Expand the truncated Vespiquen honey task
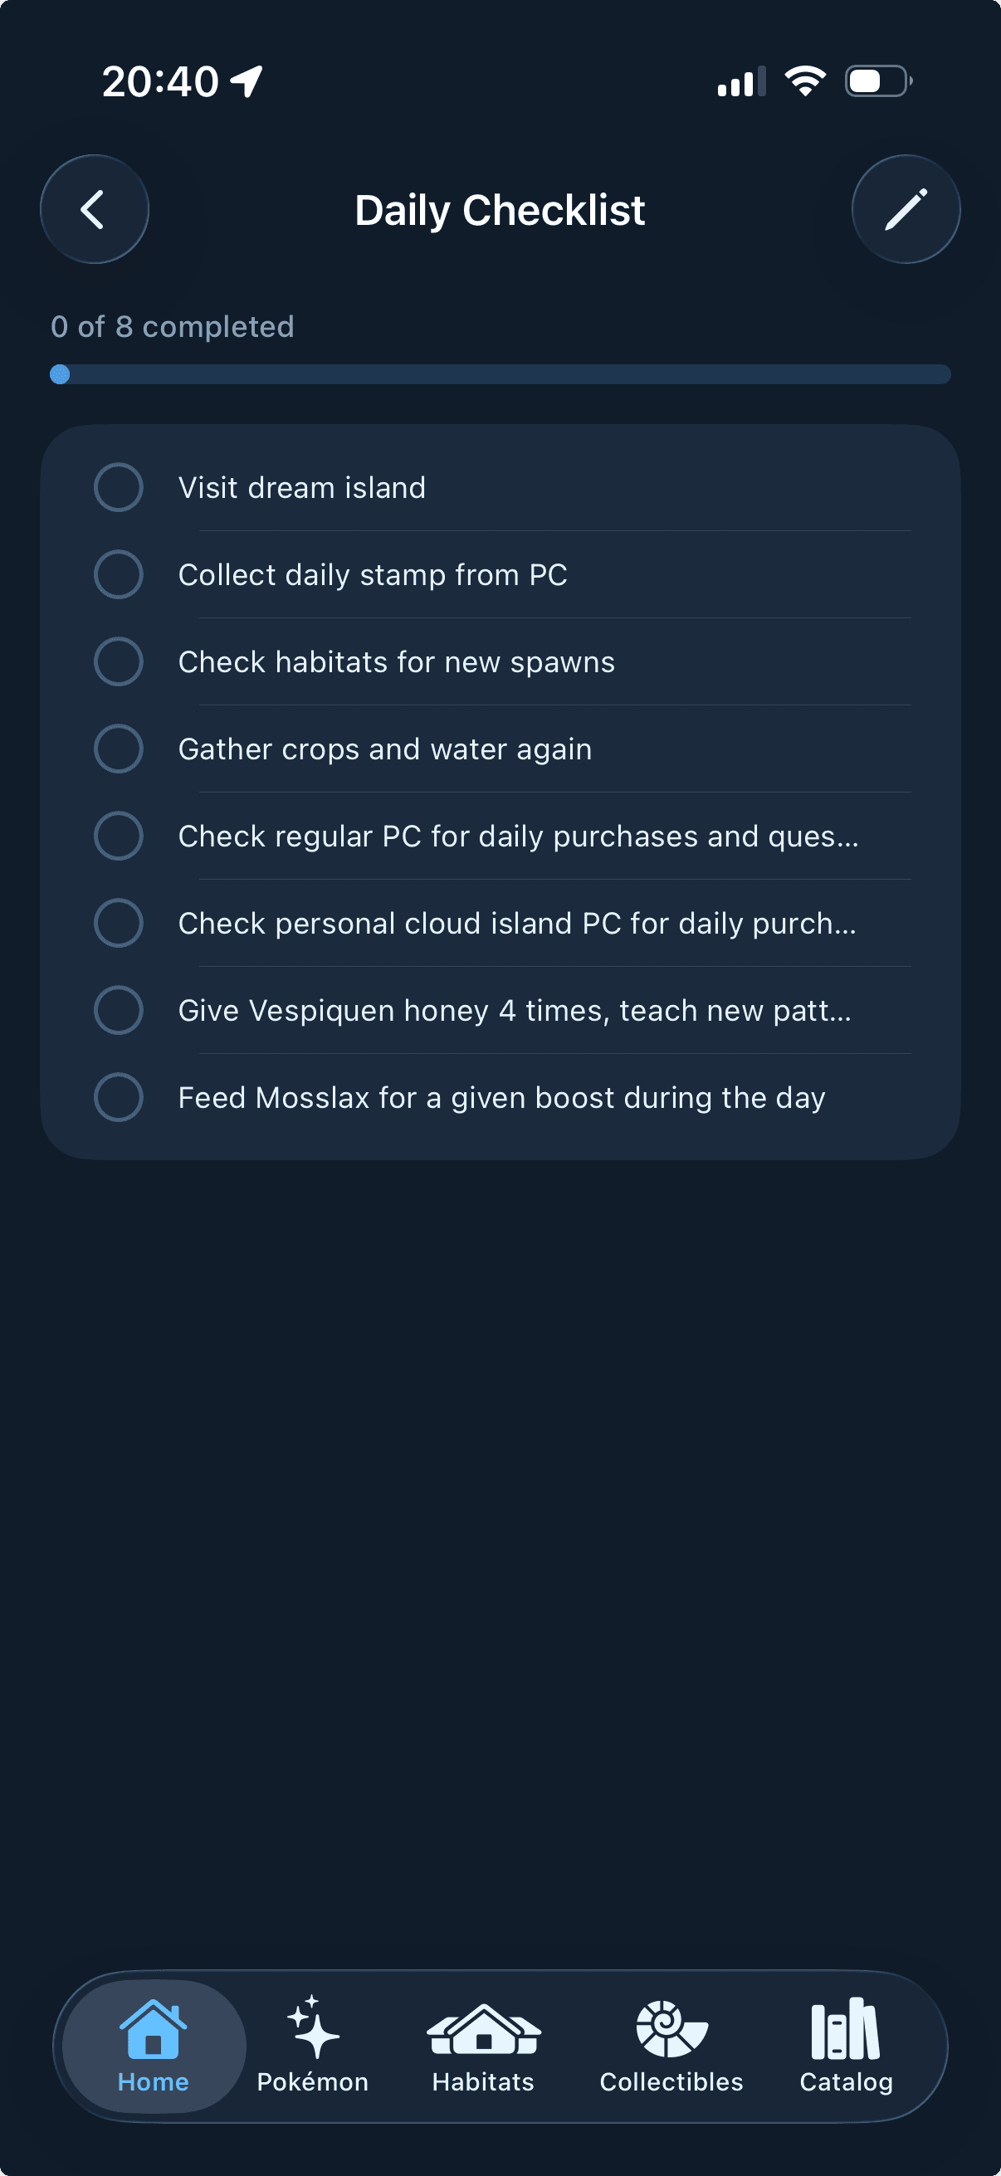Image resolution: width=1001 pixels, height=2176 pixels. pos(514,1010)
